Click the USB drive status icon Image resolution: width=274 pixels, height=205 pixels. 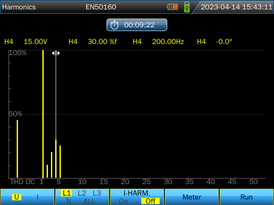187,7
